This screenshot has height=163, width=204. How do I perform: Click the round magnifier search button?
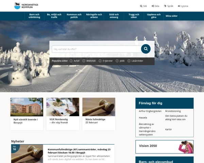146,49
